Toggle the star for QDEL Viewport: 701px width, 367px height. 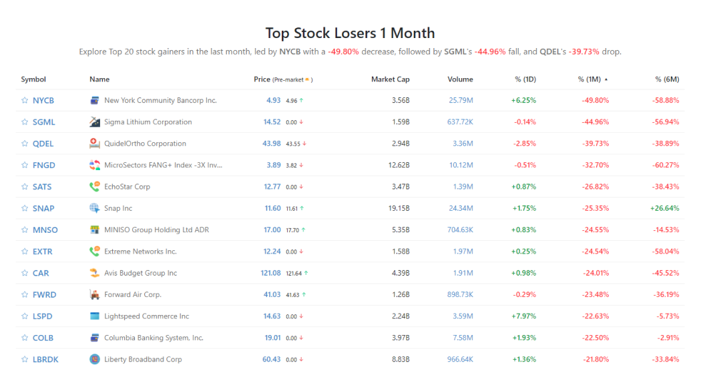25,143
